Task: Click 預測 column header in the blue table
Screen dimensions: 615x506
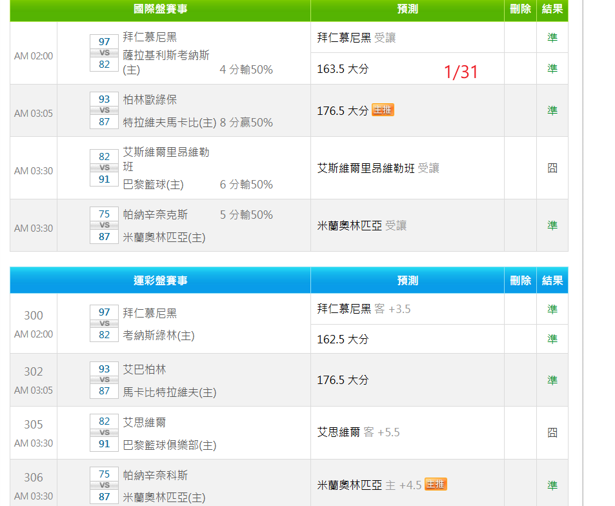Action: coord(407,281)
